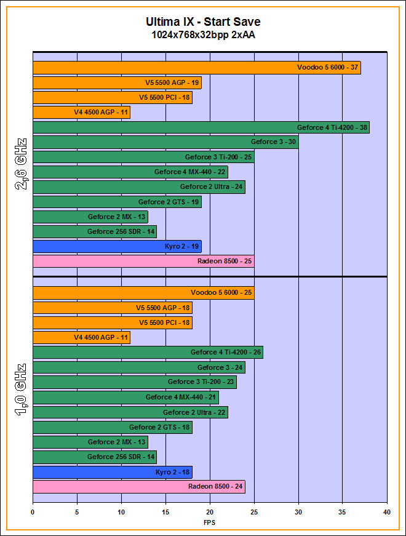406x536 pixels.
Task: Select the 'Geforce 4 MX-440 - 21' bar
Action: coord(125,398)
